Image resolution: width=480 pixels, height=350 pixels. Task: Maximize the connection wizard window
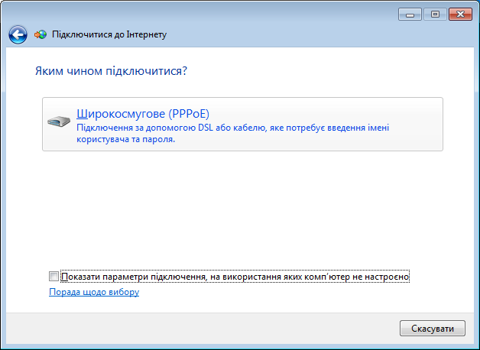435,15
